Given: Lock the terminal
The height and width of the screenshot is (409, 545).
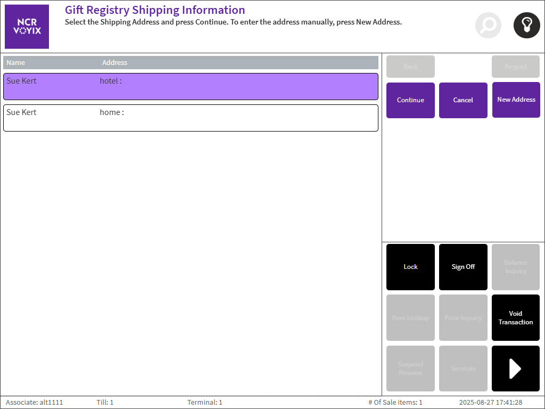Looking at the screenshot, I should 410,267.
